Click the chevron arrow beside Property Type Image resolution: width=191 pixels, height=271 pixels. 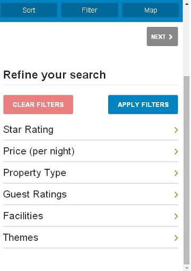176,173
